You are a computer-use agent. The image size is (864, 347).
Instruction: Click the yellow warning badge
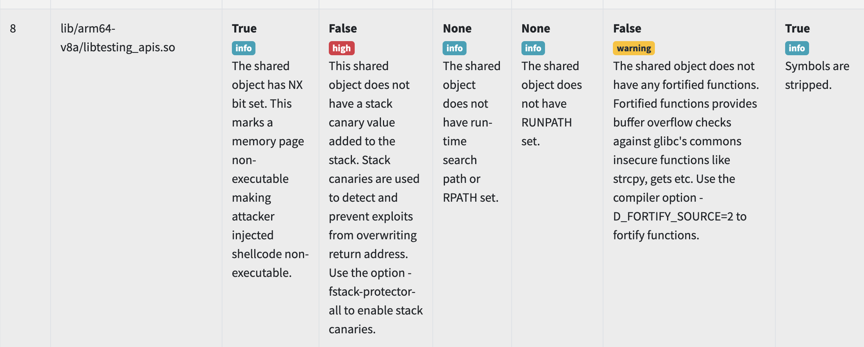tap(634, 48)
